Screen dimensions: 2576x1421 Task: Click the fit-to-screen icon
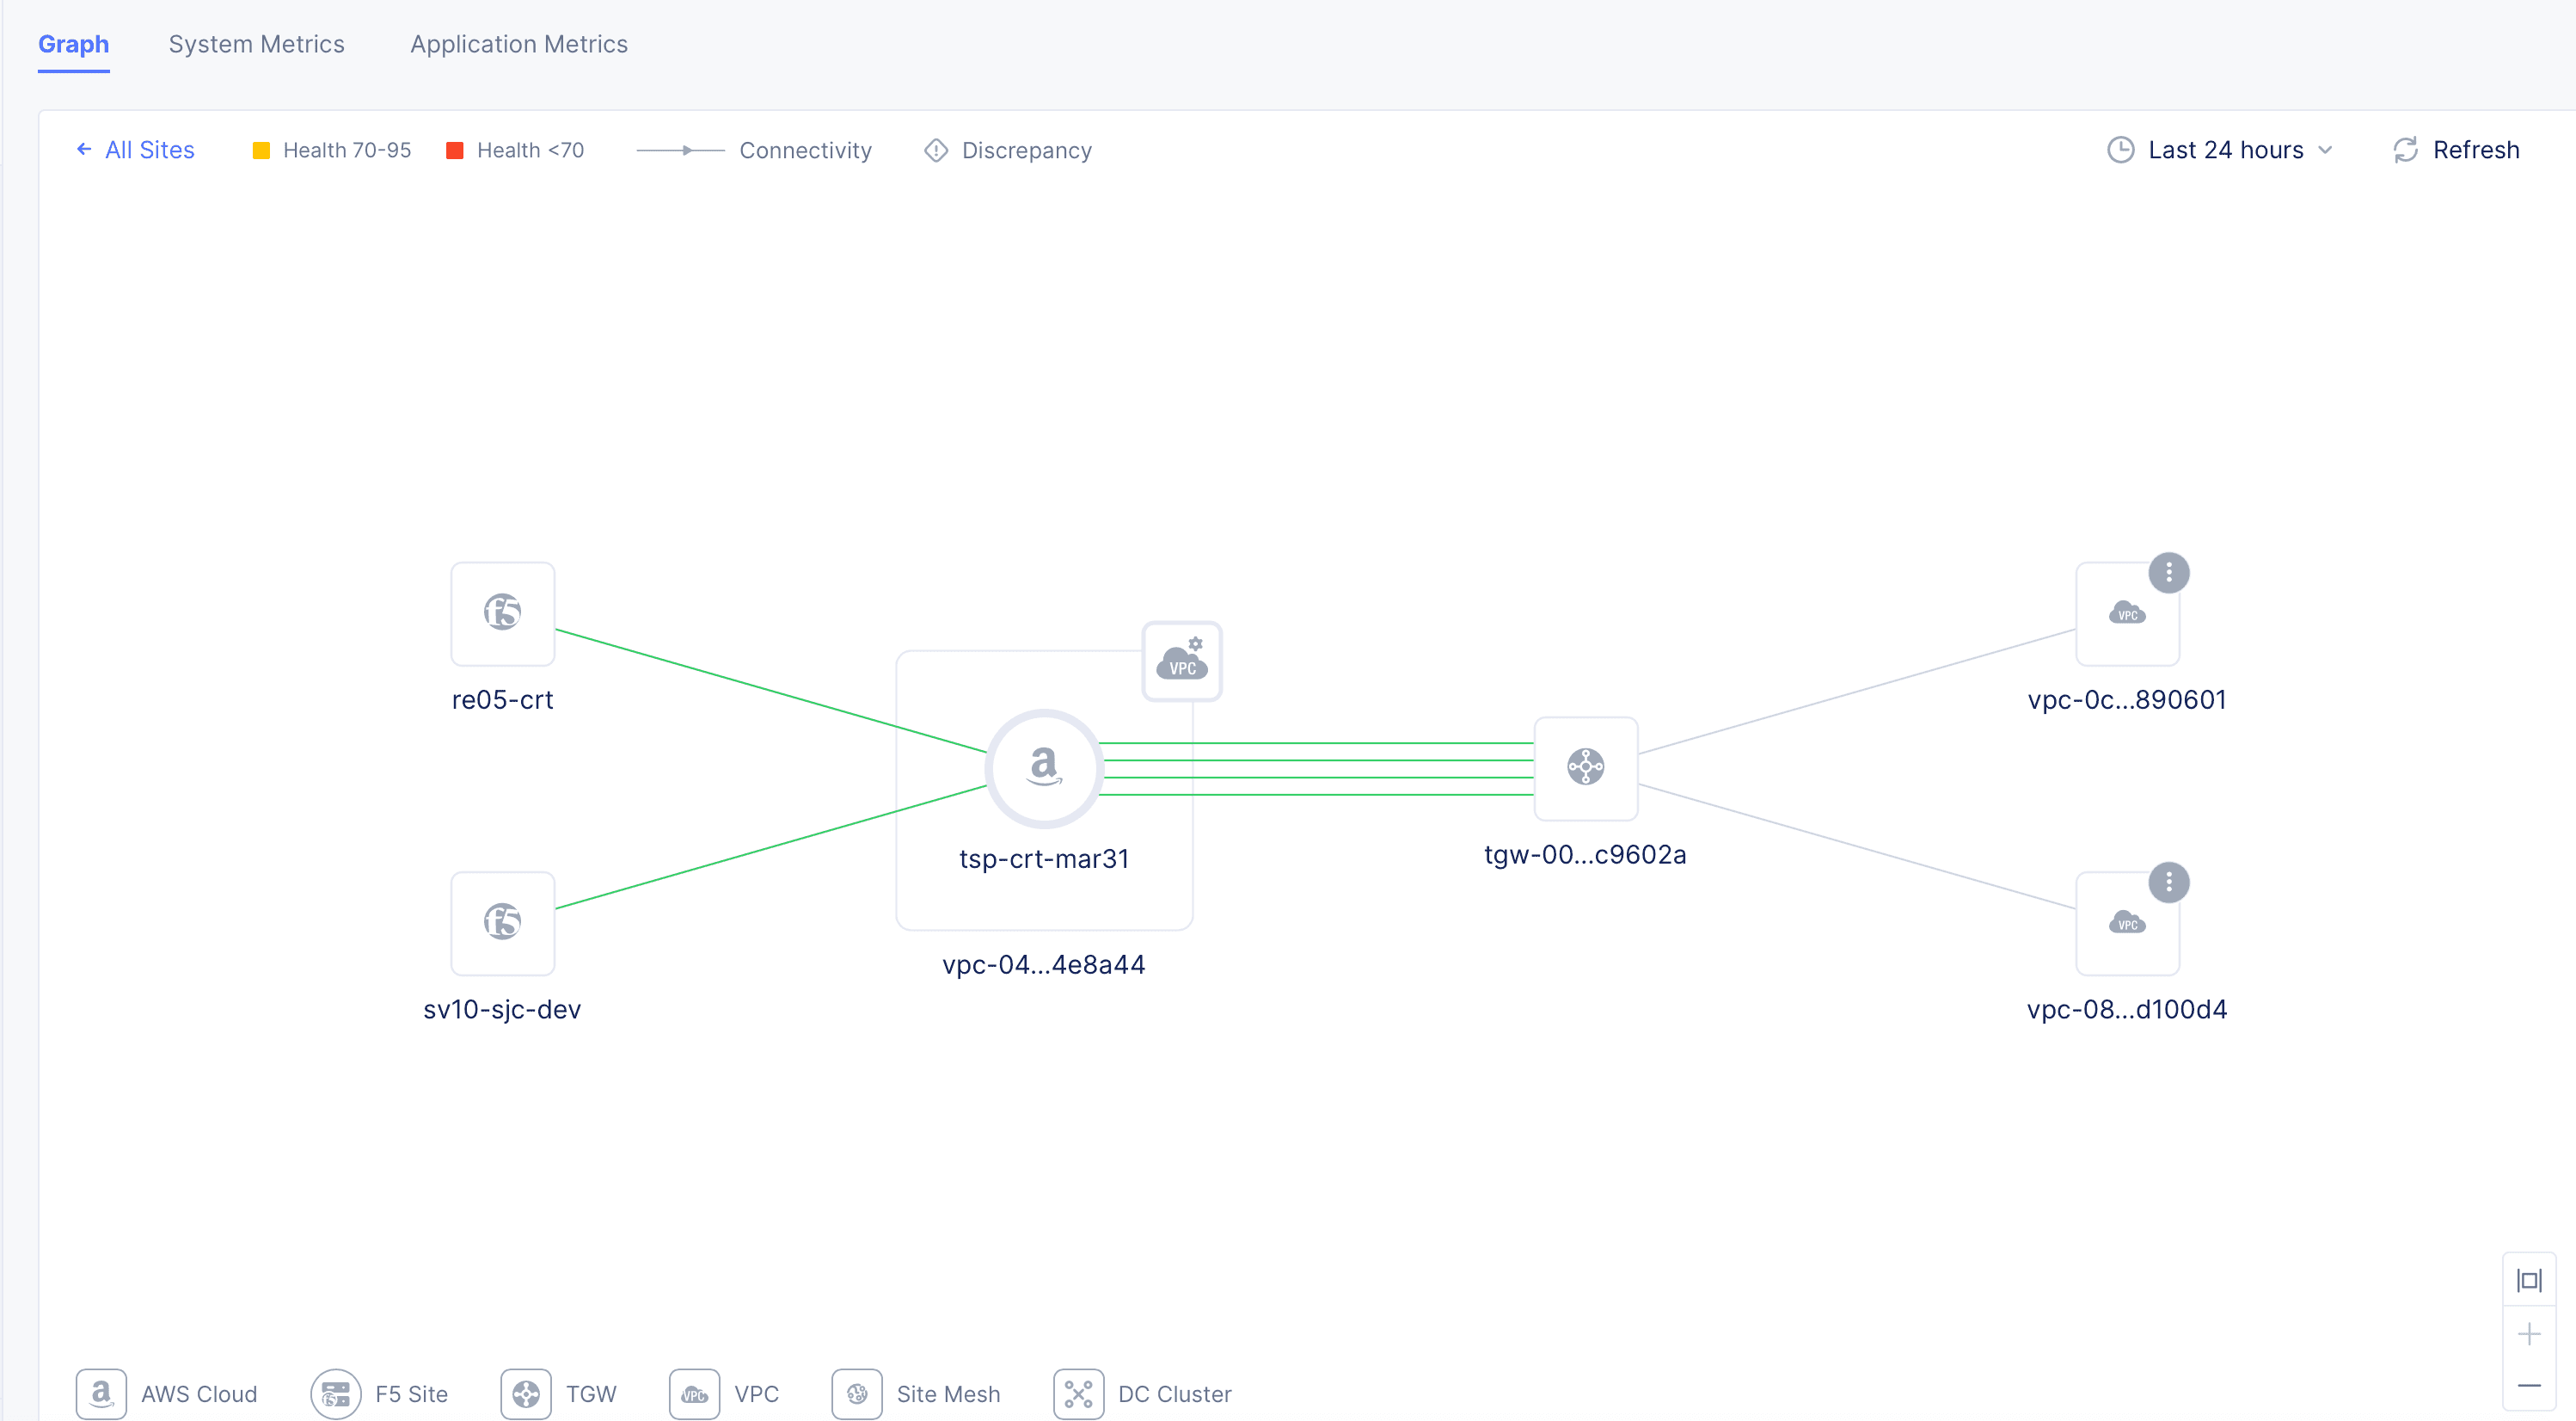tap(2528, 1280)
